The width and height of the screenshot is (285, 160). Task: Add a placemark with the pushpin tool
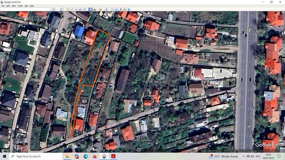(67, 9)
